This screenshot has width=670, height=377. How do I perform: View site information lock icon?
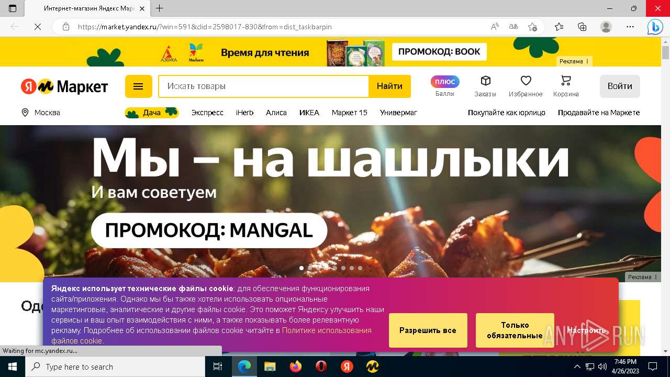pos(66,27)
